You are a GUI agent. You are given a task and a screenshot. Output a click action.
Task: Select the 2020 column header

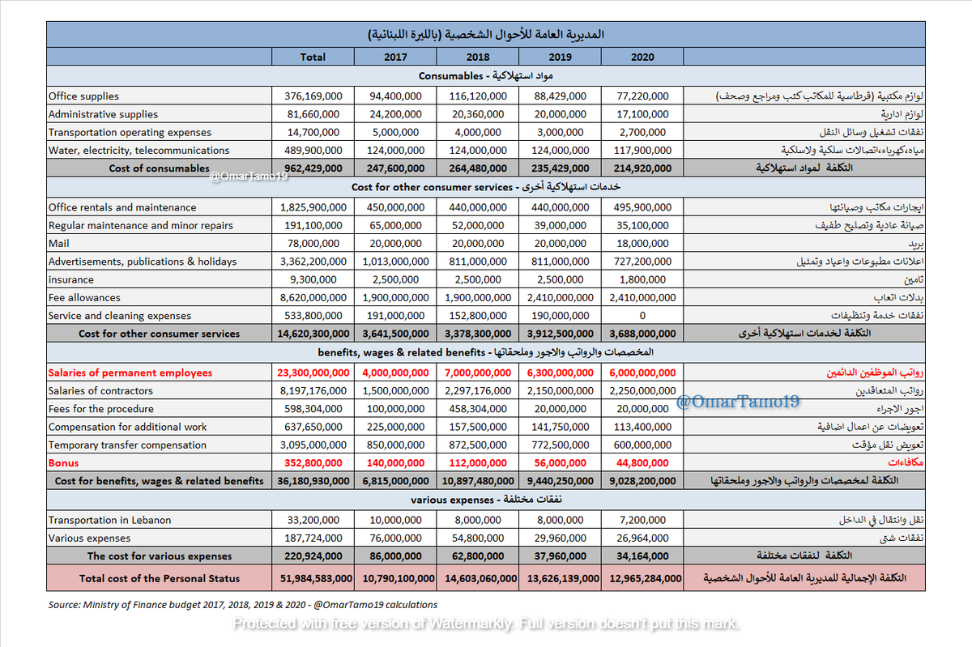coord(642,57)
